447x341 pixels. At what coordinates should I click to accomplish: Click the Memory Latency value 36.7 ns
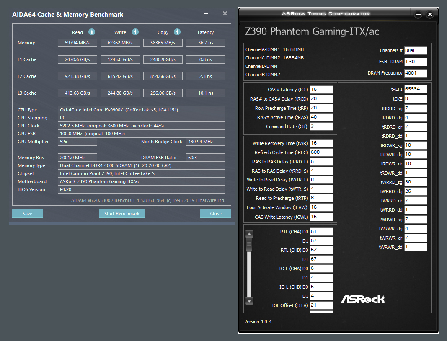pyautogui.click(x=206, y=43)
